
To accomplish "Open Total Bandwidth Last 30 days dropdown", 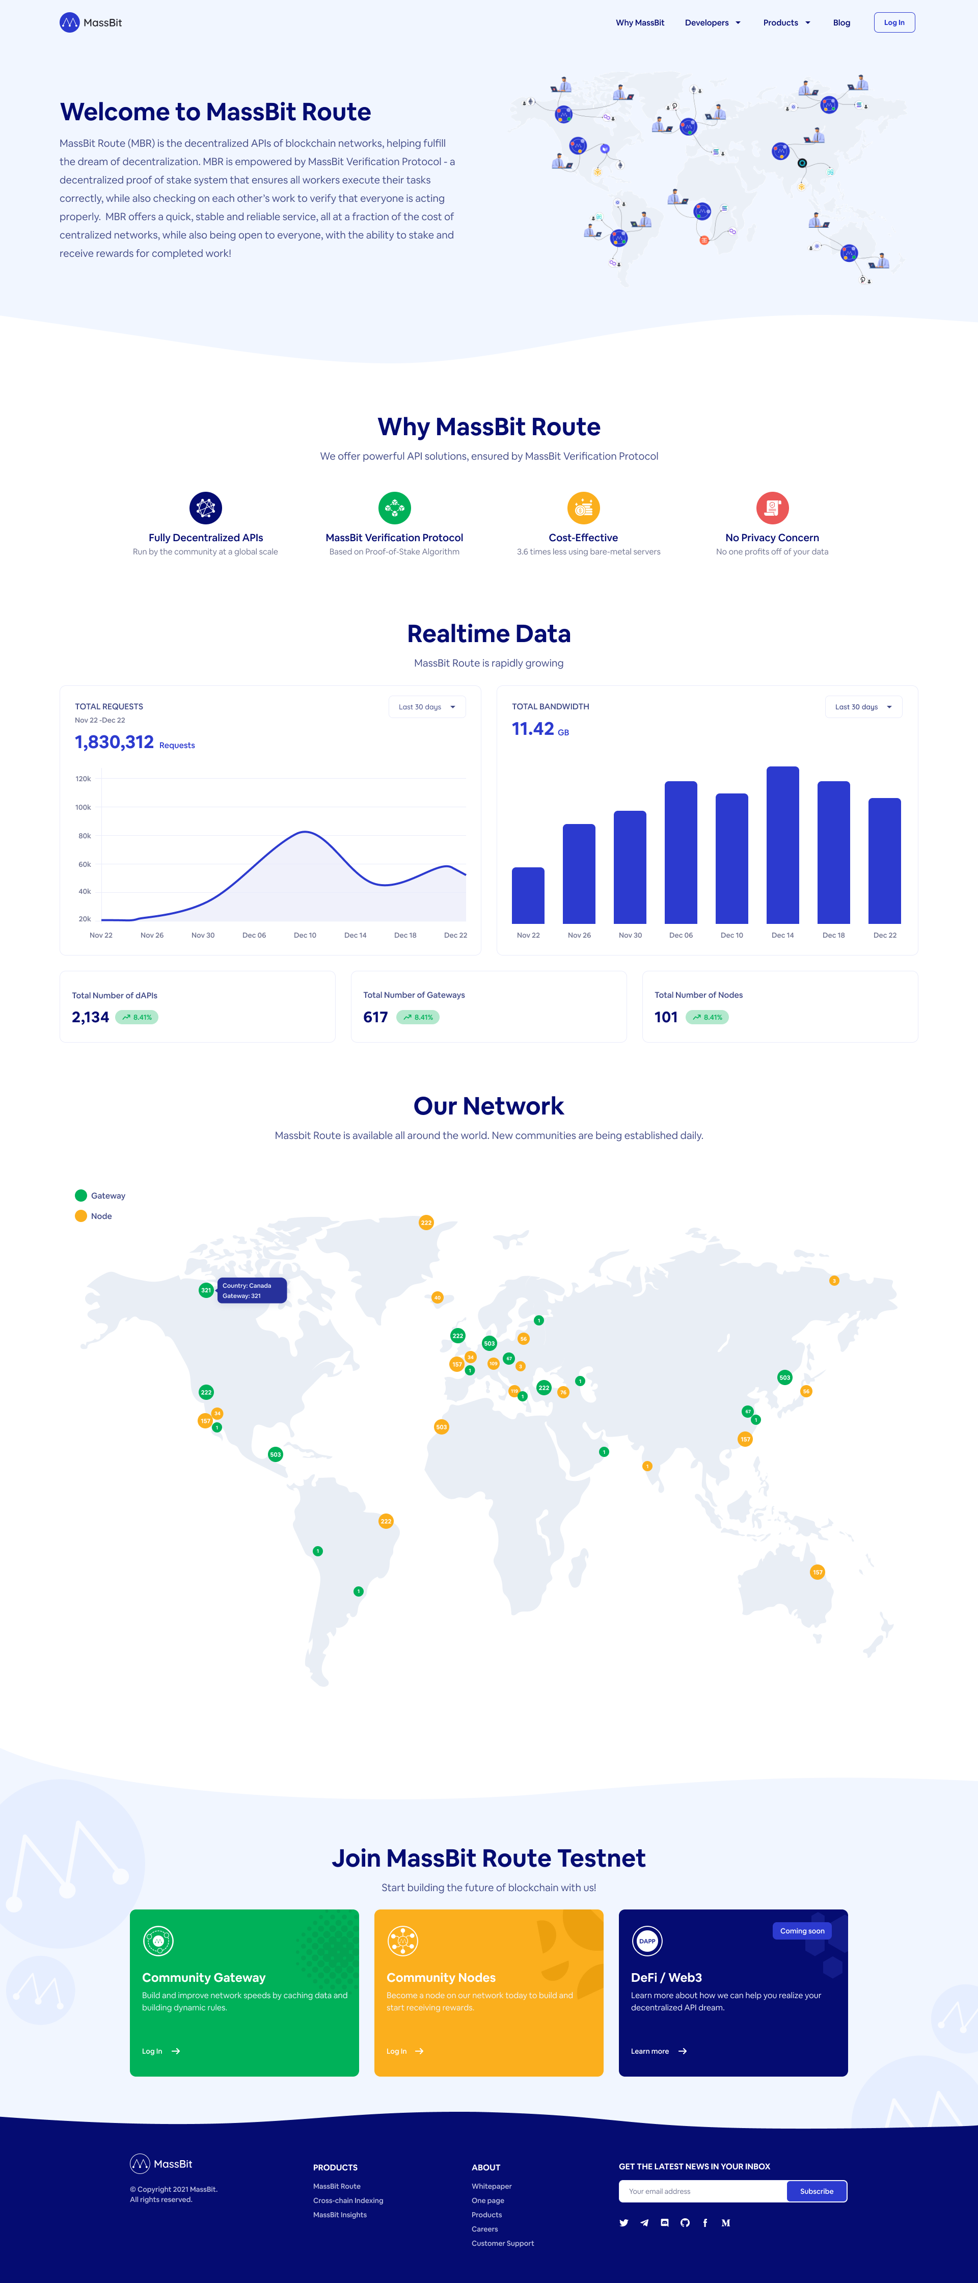I will [864, 706].
